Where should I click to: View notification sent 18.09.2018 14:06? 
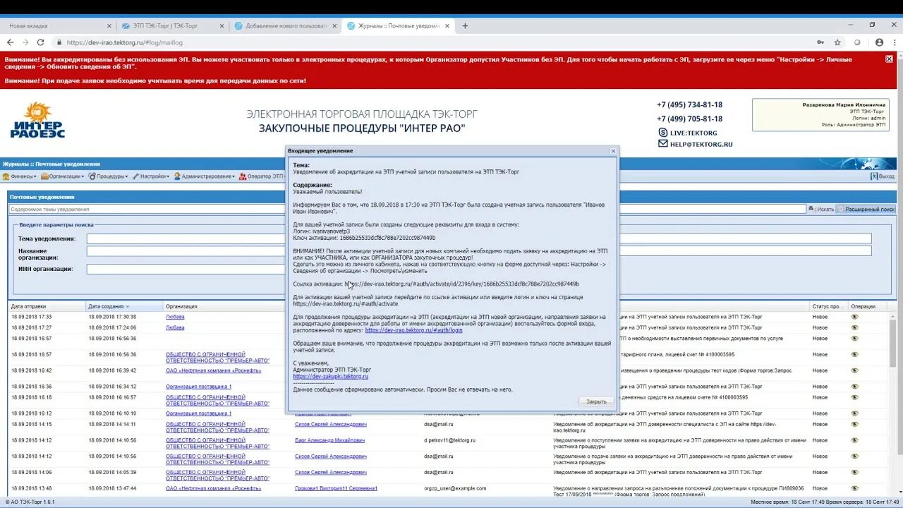[x=854, y=472]
